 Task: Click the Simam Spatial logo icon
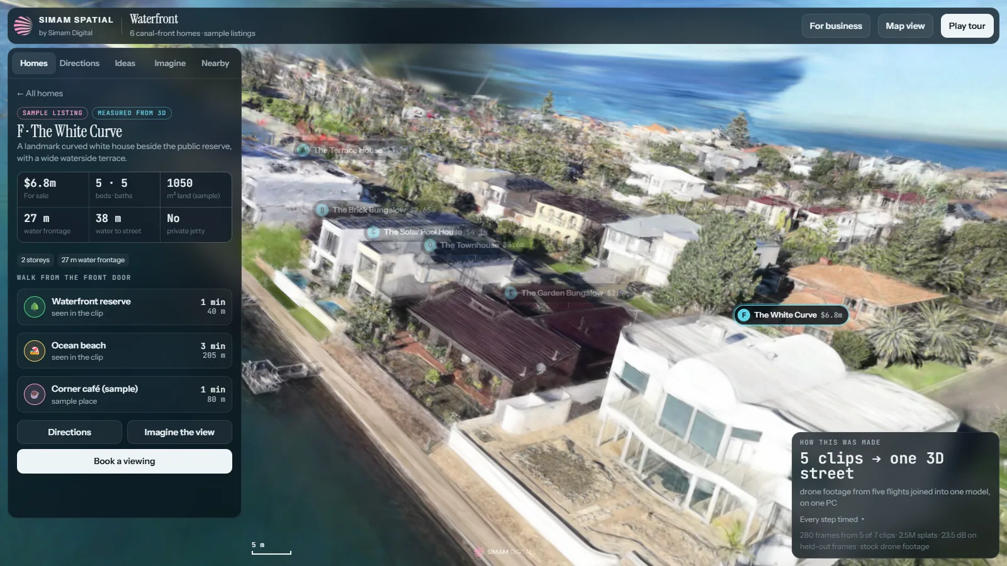tap(23, 26)
